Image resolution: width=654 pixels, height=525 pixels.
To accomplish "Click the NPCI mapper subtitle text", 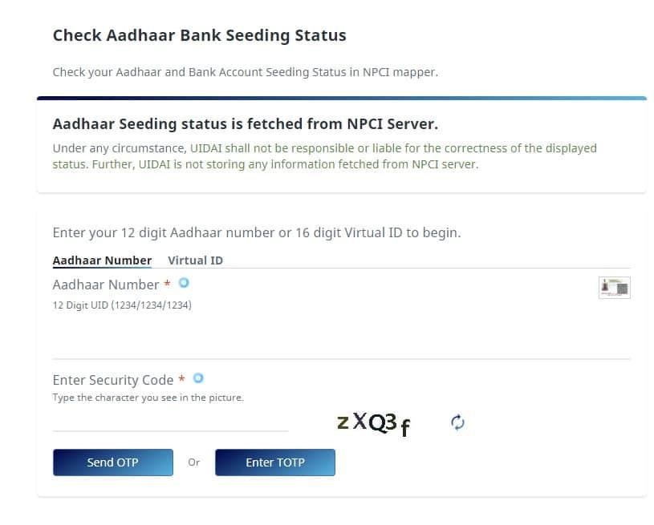I will pyautogui.click(x=246, y=72).
